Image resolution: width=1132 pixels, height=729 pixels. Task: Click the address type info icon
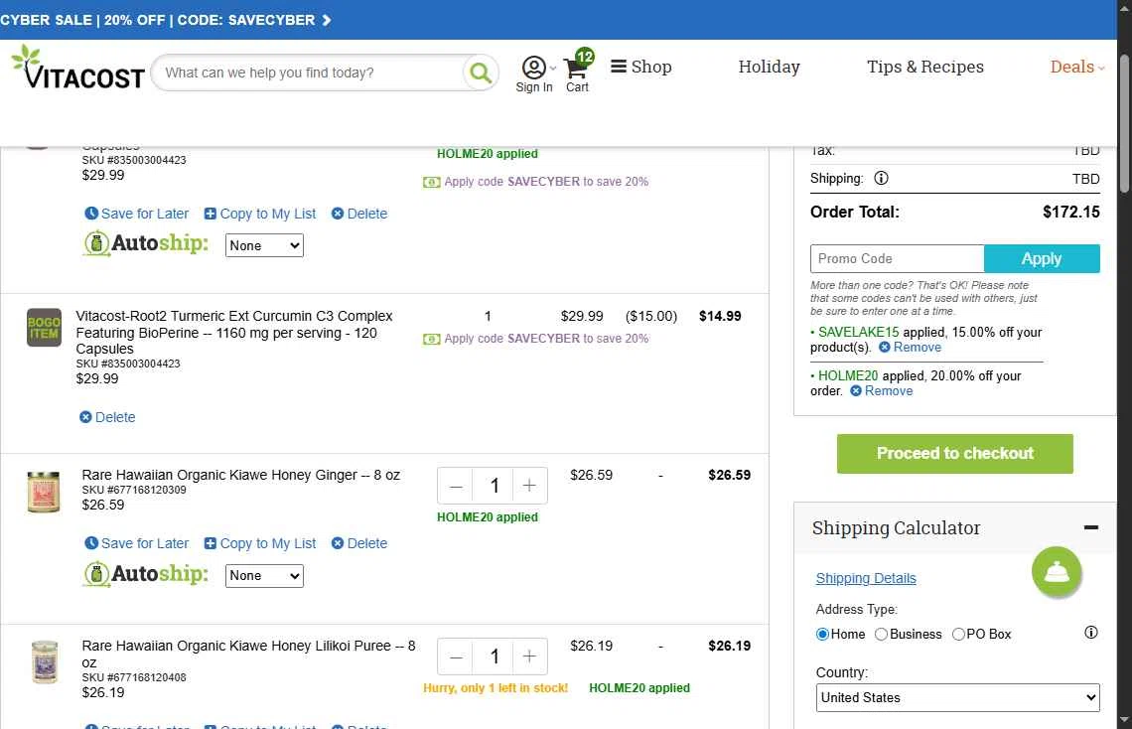(1090, 633)
